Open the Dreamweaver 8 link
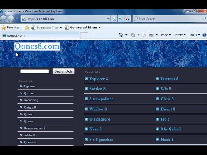 pyautogui.click(x=34, y=128)
